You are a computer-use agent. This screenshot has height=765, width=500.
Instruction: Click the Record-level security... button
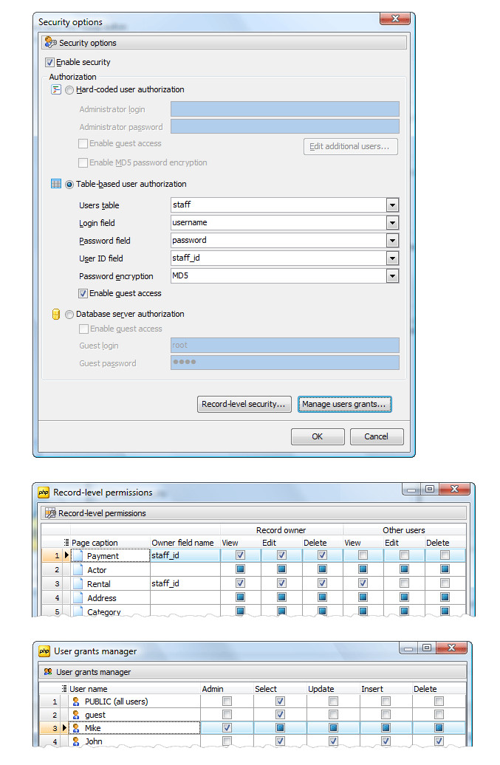244,404
